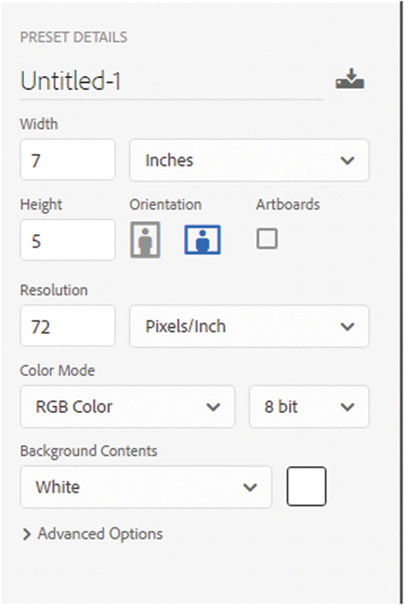The image size is (404, 605).
Task: Click the save document preset icon
Action: (350, 80)
